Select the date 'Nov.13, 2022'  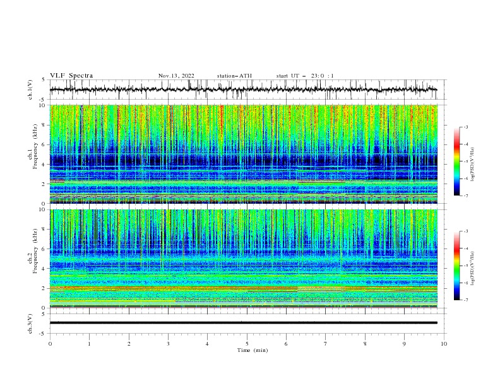pos(176,76)
